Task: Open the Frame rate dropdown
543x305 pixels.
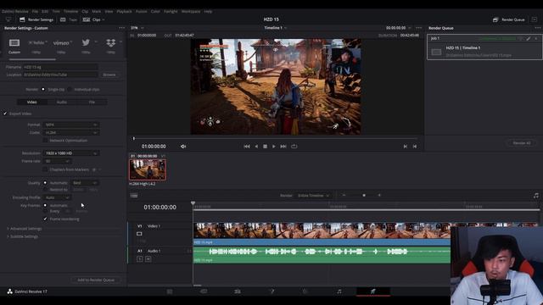Action: click(x=57, y=161)
